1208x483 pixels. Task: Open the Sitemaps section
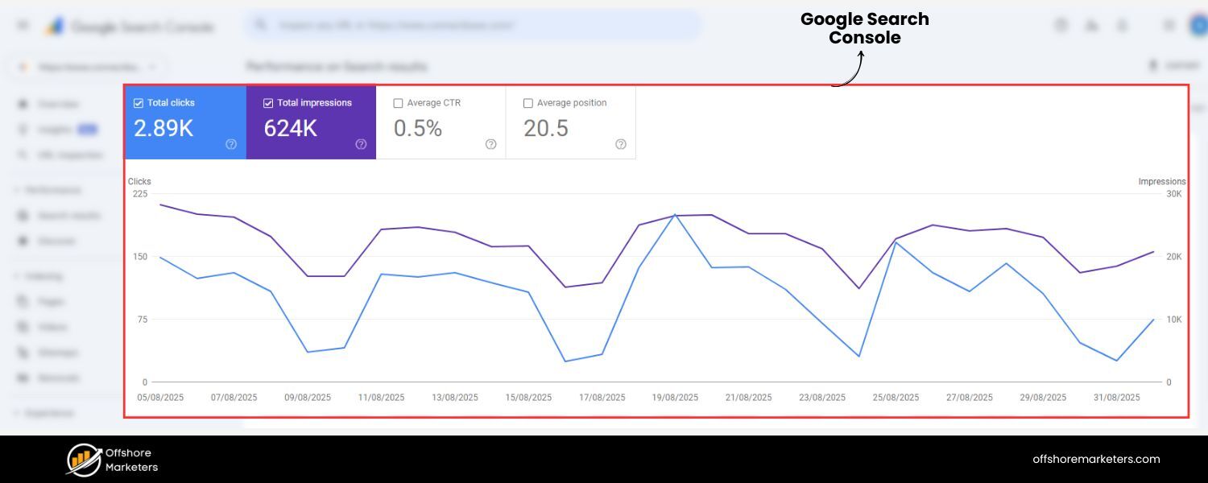(x=58, y=352)
